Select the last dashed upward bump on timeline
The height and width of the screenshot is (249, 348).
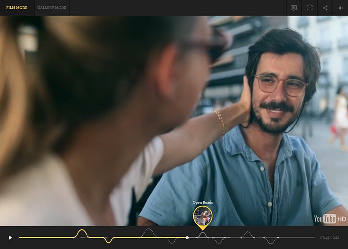point(248,235)
